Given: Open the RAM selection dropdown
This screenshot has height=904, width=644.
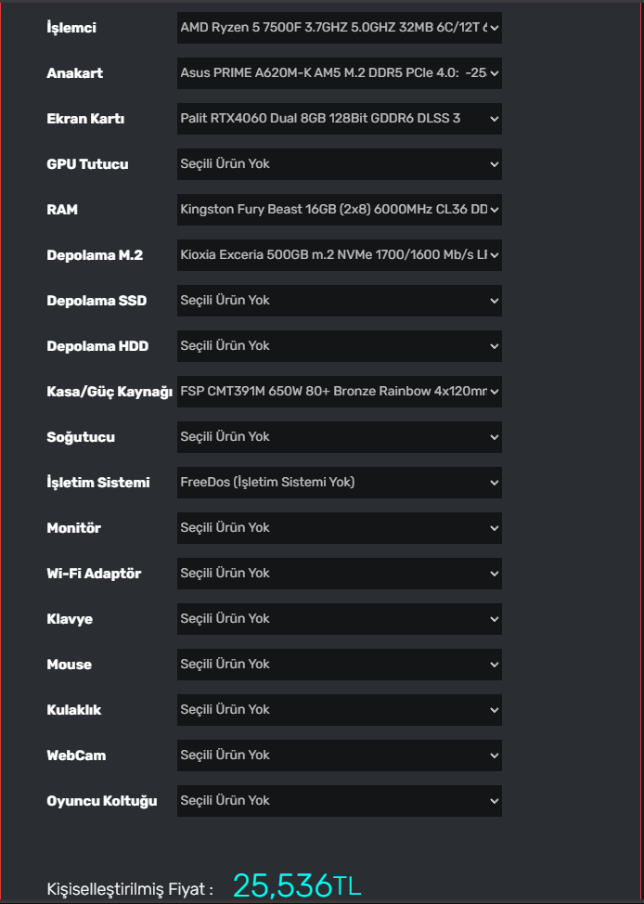Looking at the screenshot, I should (339, 210).
